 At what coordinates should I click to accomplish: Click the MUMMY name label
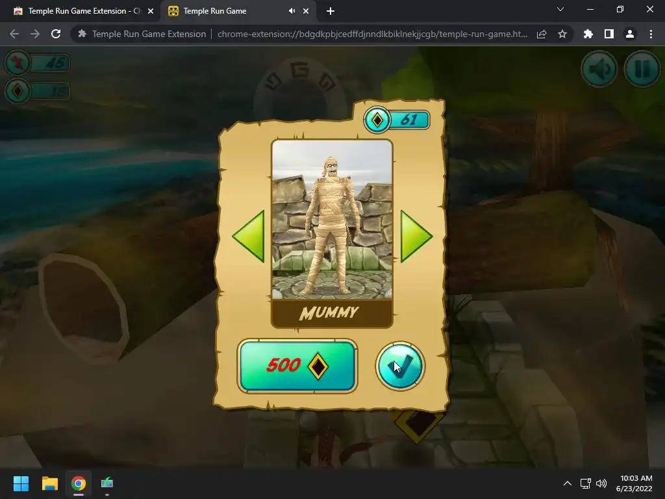(329, 313)
